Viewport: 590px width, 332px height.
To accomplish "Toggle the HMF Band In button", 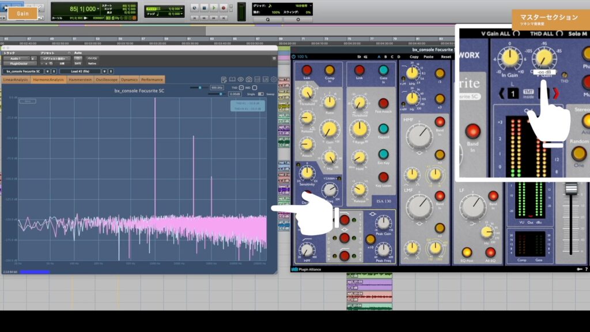I will [440, 122].
